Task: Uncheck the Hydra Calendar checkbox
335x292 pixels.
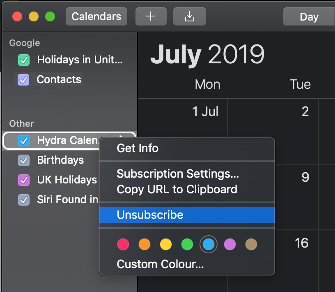Action: pyautogui.click(x=24, y=141)
